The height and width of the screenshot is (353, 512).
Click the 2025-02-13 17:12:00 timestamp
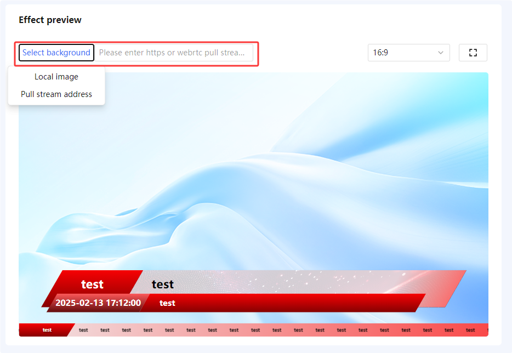click(x=98, y=303)
